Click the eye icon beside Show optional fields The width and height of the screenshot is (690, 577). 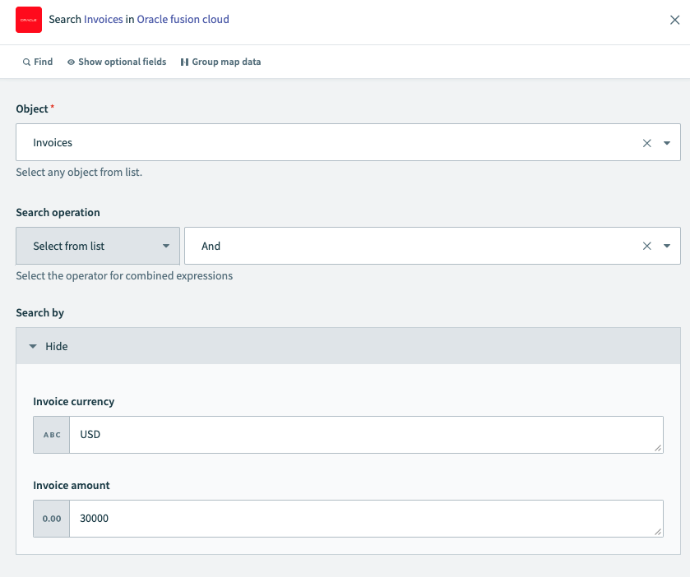click(x=70, y=61)
